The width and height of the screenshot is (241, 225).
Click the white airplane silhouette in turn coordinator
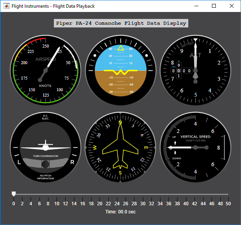coord(45,146)
